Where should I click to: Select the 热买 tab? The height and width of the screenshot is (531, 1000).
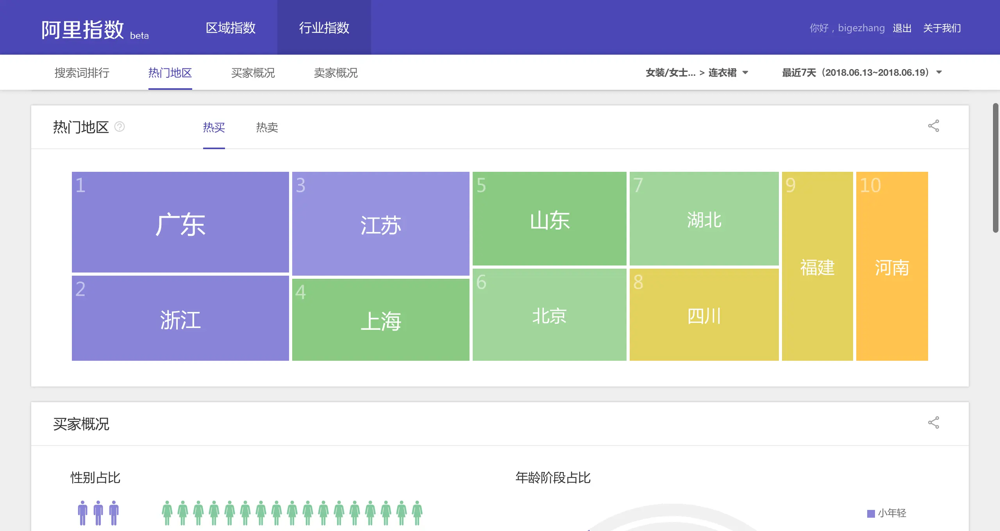[214, 127]
